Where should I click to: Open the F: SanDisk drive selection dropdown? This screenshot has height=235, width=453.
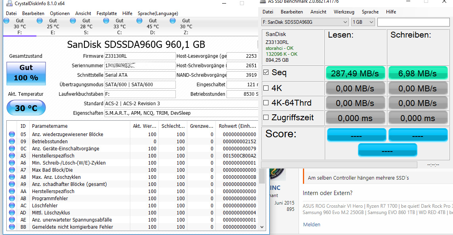pos(305,22)
